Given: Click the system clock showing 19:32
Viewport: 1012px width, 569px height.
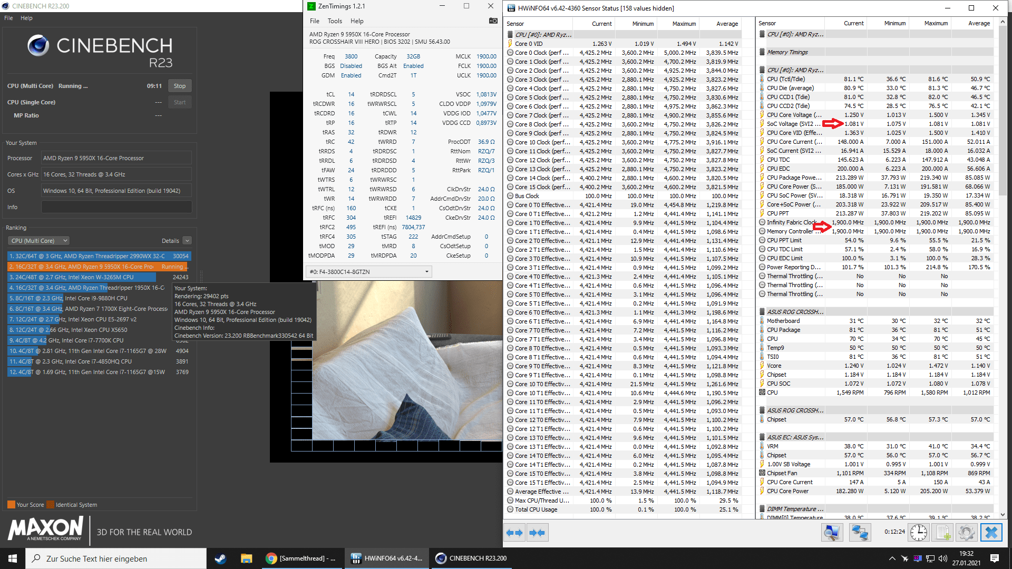Looking at the screenshot, I should (966, 554).
